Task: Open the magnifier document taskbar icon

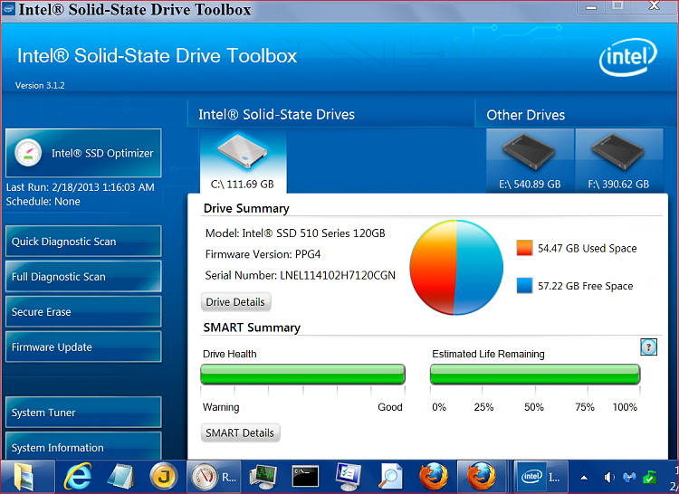Action: tap(391, 477)
